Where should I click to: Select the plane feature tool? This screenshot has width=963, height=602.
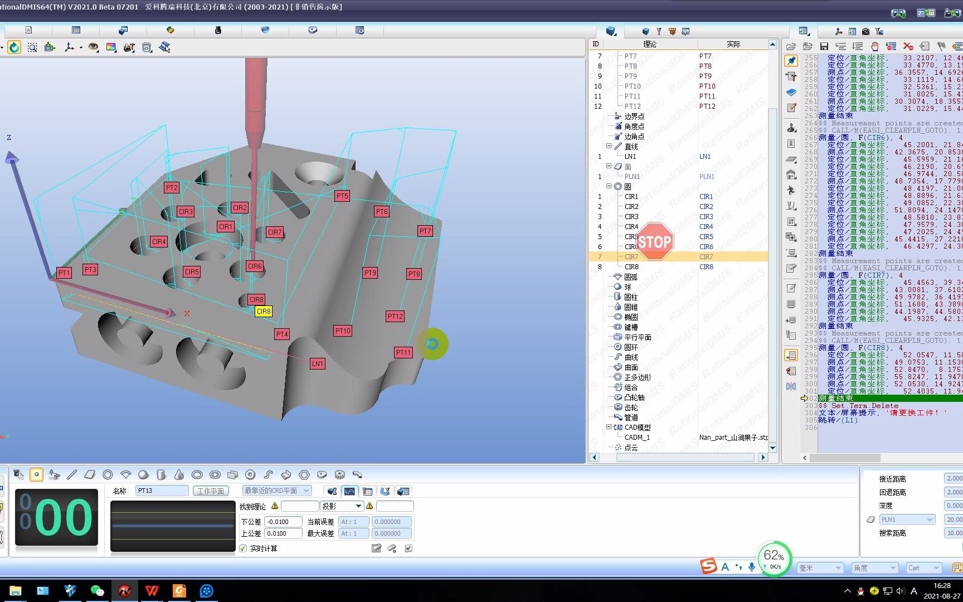[x=90, y=475]
